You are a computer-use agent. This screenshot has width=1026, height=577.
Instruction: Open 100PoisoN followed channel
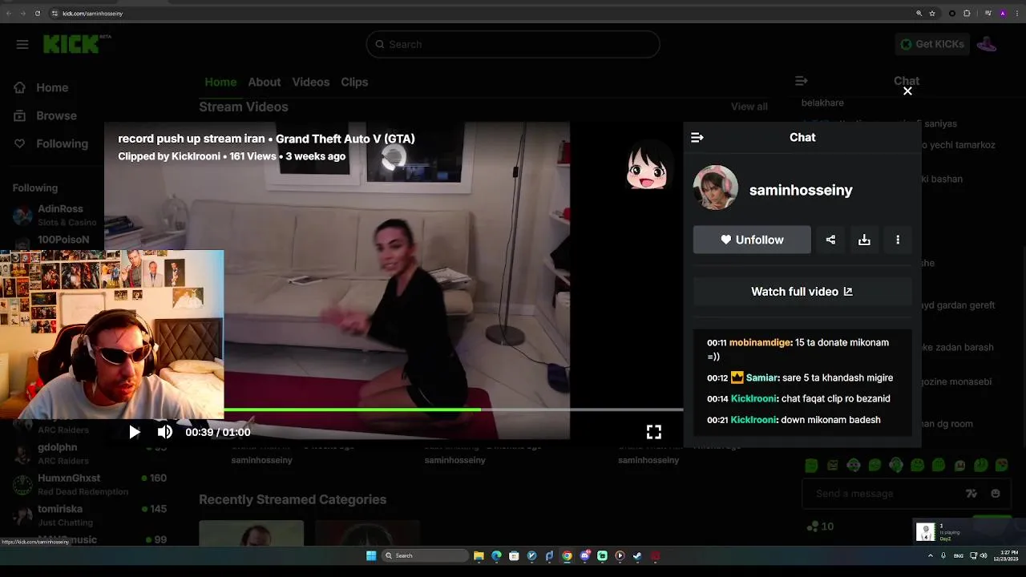click(x=63, y=240)
